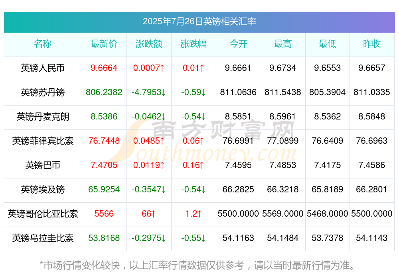399x278 pixels.
Task: Click the latest price 7.4705
Action: [x=104, y=165]
